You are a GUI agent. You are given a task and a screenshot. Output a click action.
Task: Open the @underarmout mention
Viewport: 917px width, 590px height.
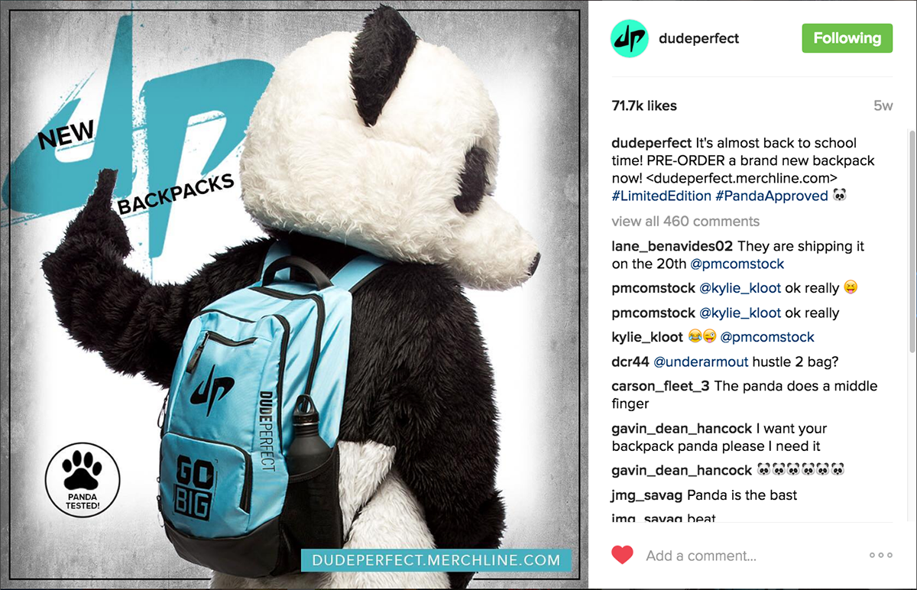(x=694, y=362)
